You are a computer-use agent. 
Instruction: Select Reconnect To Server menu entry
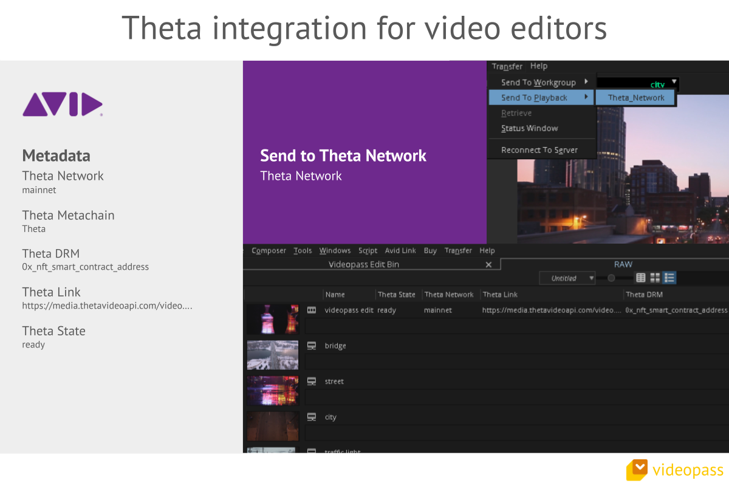point(539,150)
